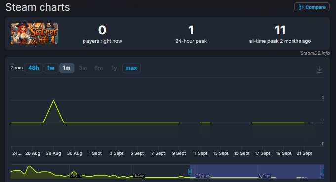336x182 pixels.
Task: Select the 48h zoom range
Action: click(x=34, y=68)
